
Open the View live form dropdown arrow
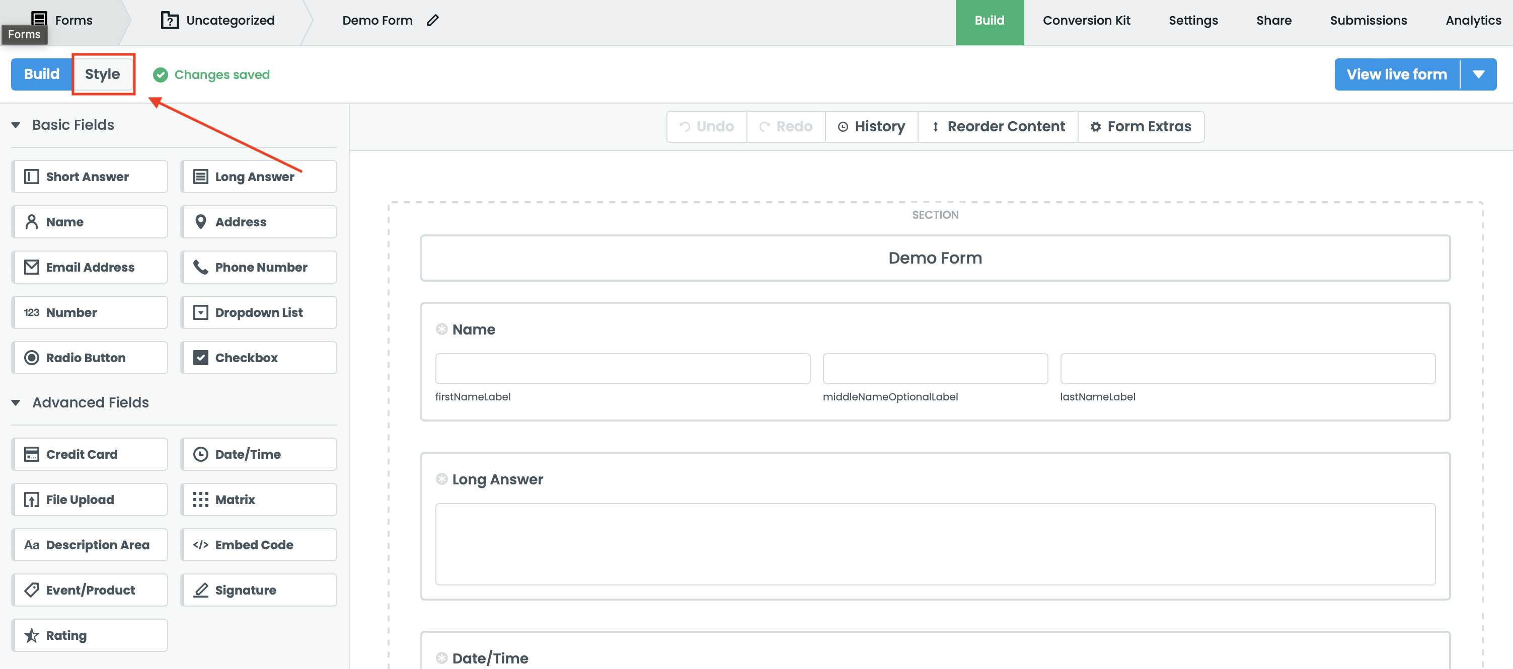pos(1478,74)
